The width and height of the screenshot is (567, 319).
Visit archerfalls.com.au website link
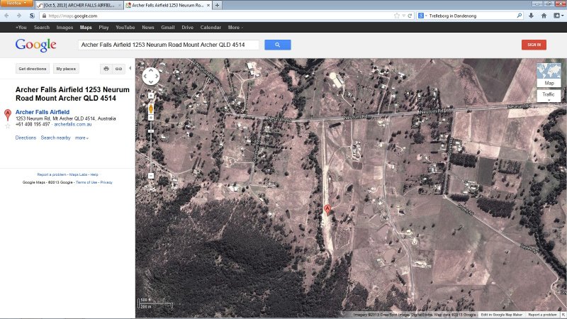(73, 124)
